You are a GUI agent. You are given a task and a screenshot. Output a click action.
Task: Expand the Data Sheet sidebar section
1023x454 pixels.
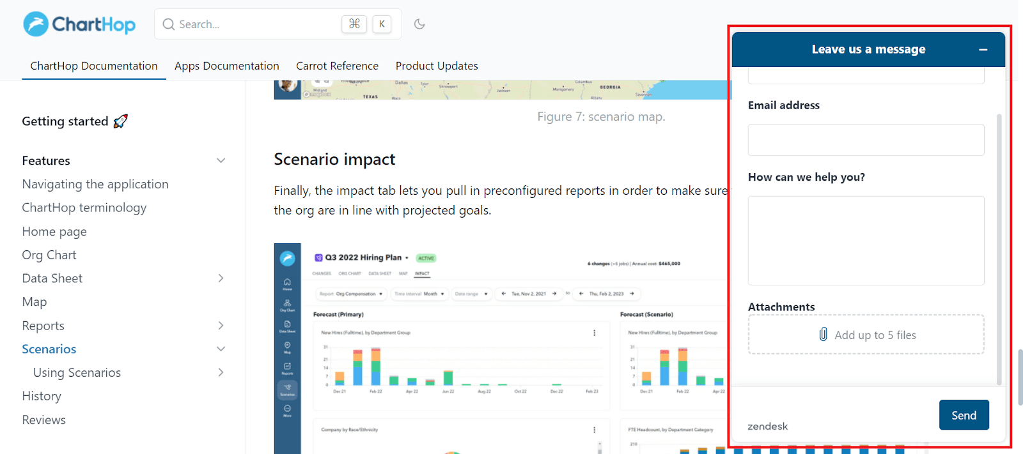tap(221, 278)
